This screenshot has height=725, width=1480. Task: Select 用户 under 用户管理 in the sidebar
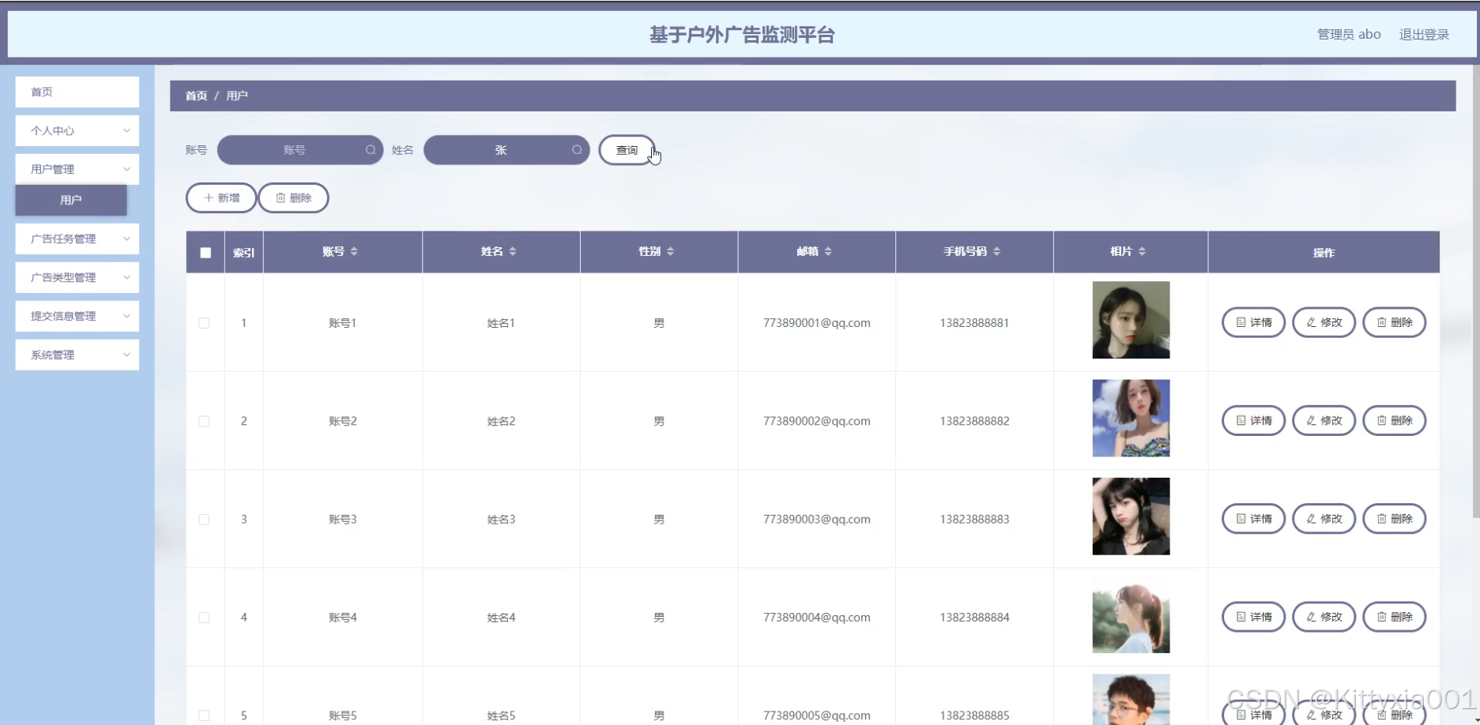(x=70, y=200)
